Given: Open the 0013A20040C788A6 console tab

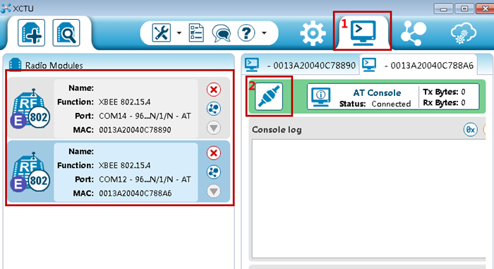Looking at the screenshot, I should point(418,65).
